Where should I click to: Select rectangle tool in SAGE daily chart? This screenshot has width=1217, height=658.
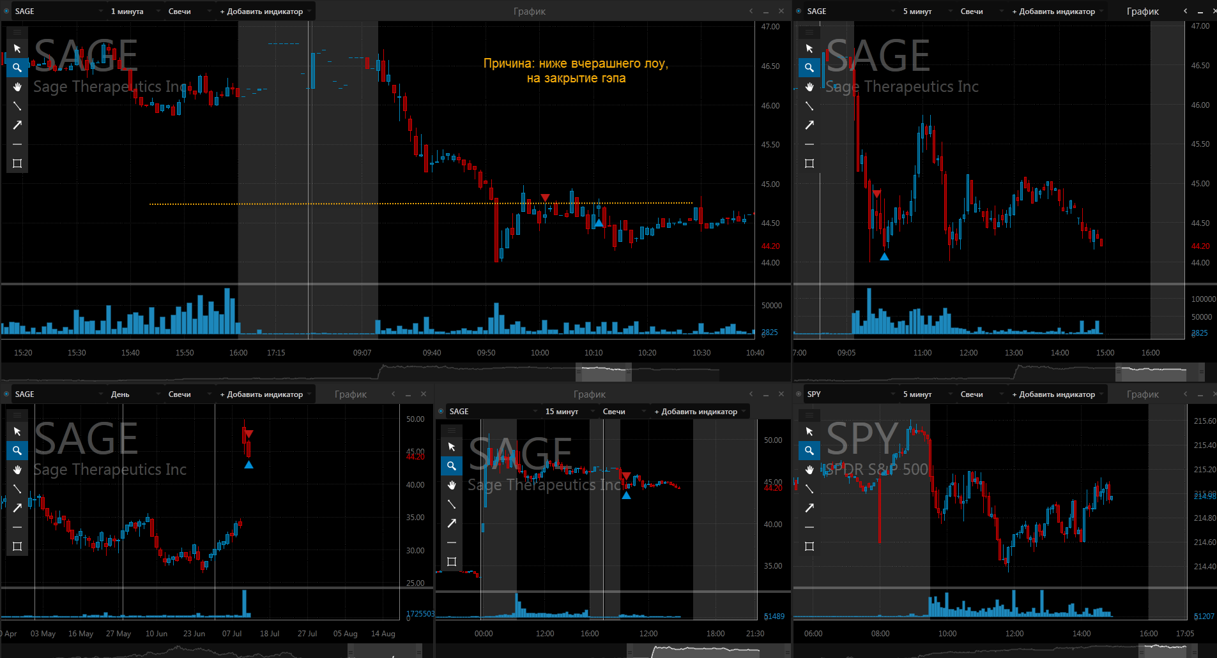17,546
